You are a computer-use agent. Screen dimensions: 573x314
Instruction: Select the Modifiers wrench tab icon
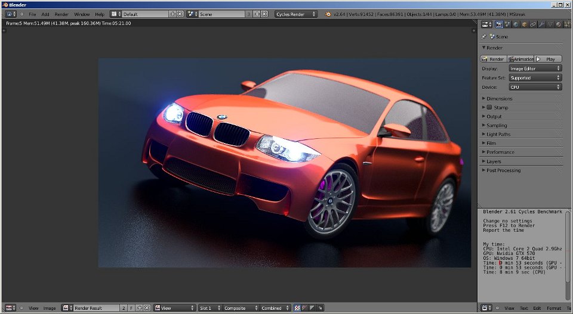(x=541, y=24)
